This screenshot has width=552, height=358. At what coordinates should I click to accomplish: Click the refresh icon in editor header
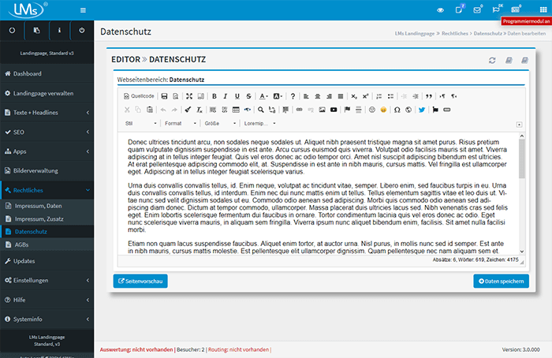pyautogui.click(x=492, y=61)
